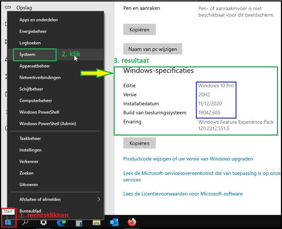
Task: Select Netwerkverbindingen menu entry
Action: point(56,77)
